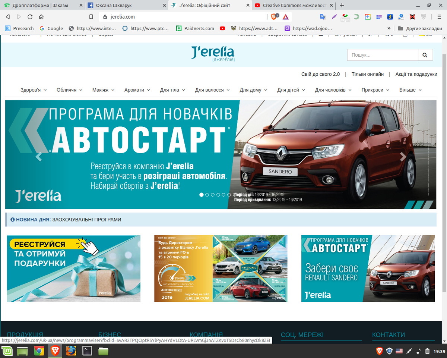Open the blue info figure extension
The image size is (447, 358).
(390, 17)
